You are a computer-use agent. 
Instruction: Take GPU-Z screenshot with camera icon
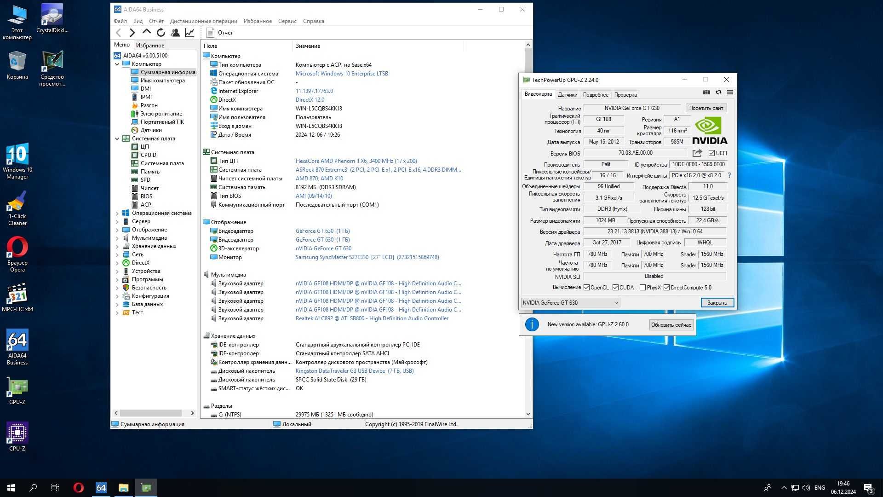[x=706, y=92]
